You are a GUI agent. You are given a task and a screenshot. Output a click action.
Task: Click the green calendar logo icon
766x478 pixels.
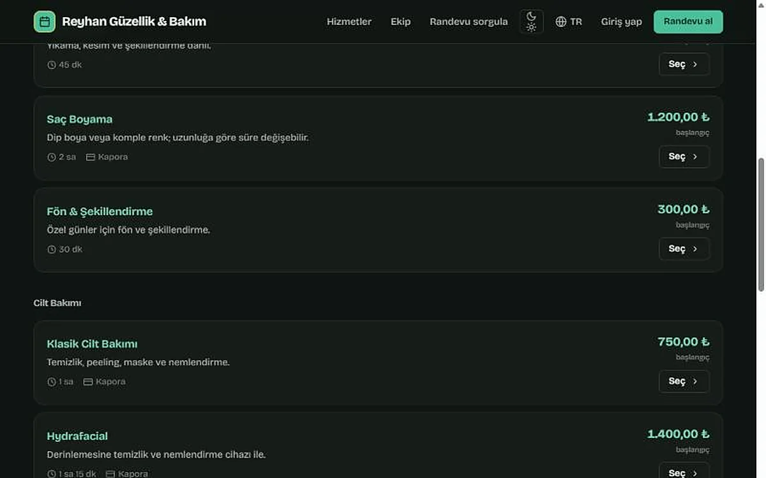coord(45,22)
